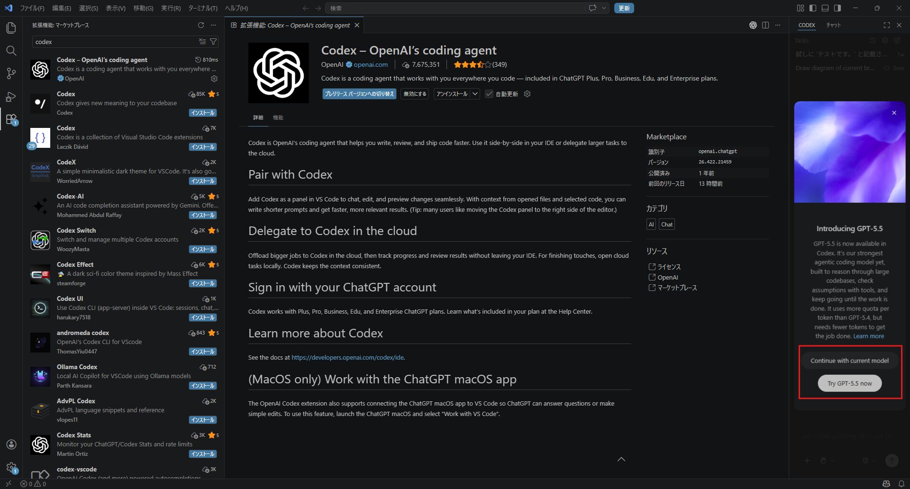Open the Explorer view in activity bar

[x=11, y=28]
